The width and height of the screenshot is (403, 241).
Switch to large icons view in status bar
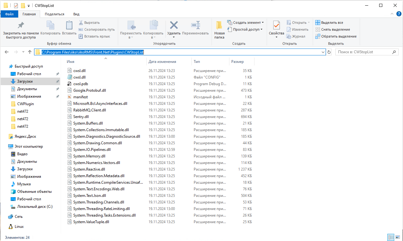click(397, 237)
